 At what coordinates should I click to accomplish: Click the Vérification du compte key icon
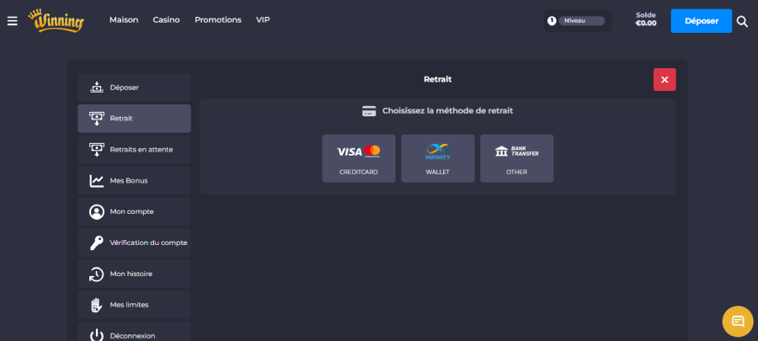(97, 242)
